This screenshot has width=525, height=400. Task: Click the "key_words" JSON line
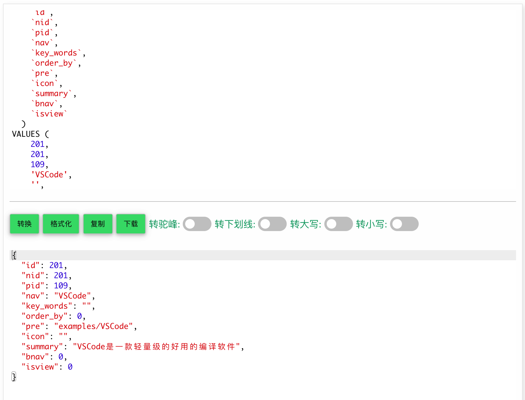point(58,306)
